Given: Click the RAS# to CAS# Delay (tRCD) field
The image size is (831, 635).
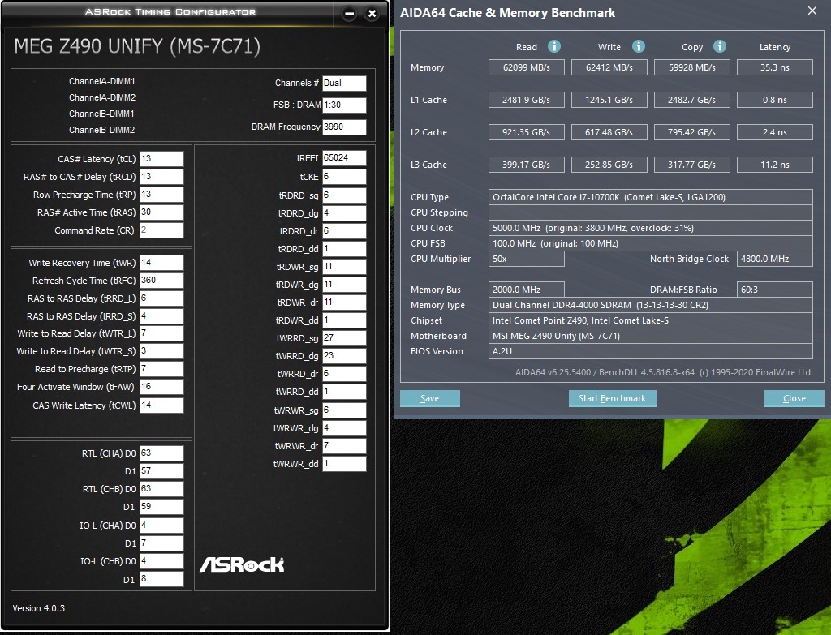Looking at the screenshot, I should tap(161, 176).
